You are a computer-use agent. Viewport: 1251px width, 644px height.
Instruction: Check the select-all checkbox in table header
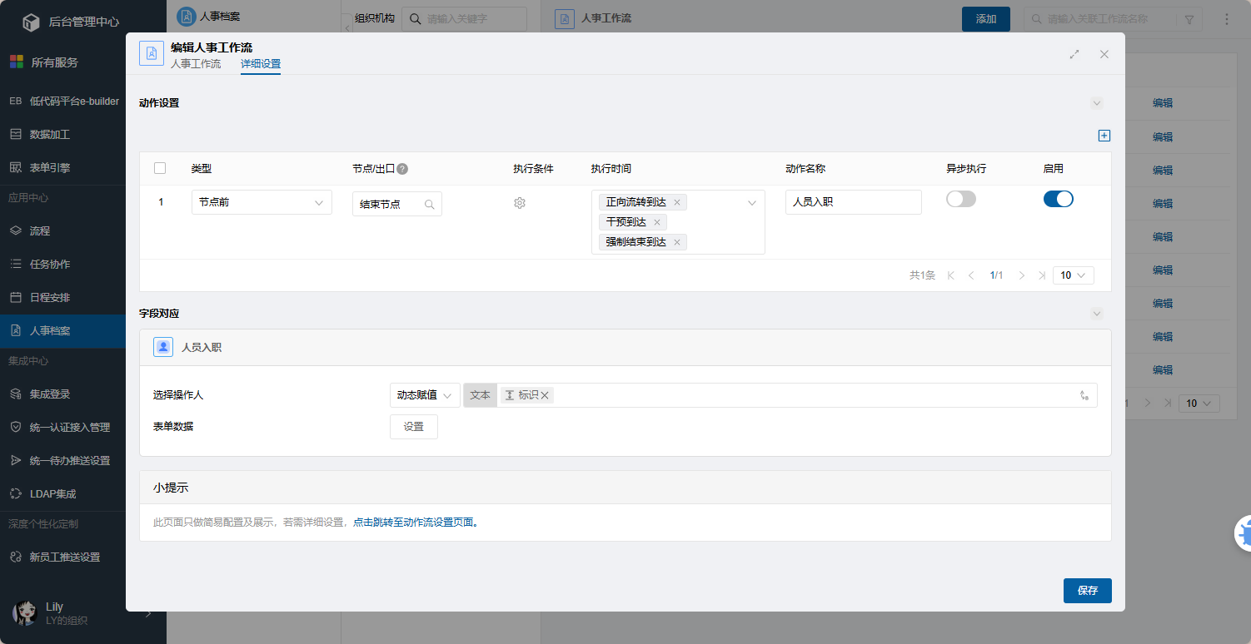click(x=160, y=168)
